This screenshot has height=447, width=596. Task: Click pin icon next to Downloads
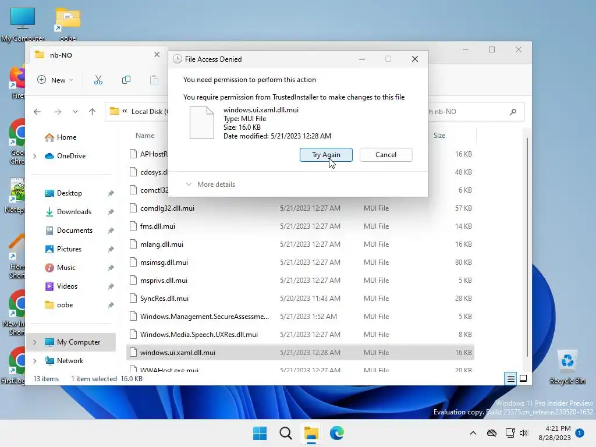(111, 212)
